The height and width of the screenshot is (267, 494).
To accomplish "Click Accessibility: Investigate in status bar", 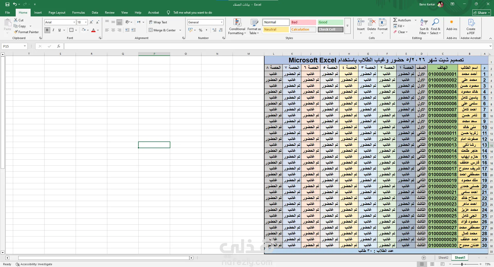I will [34, 264].
